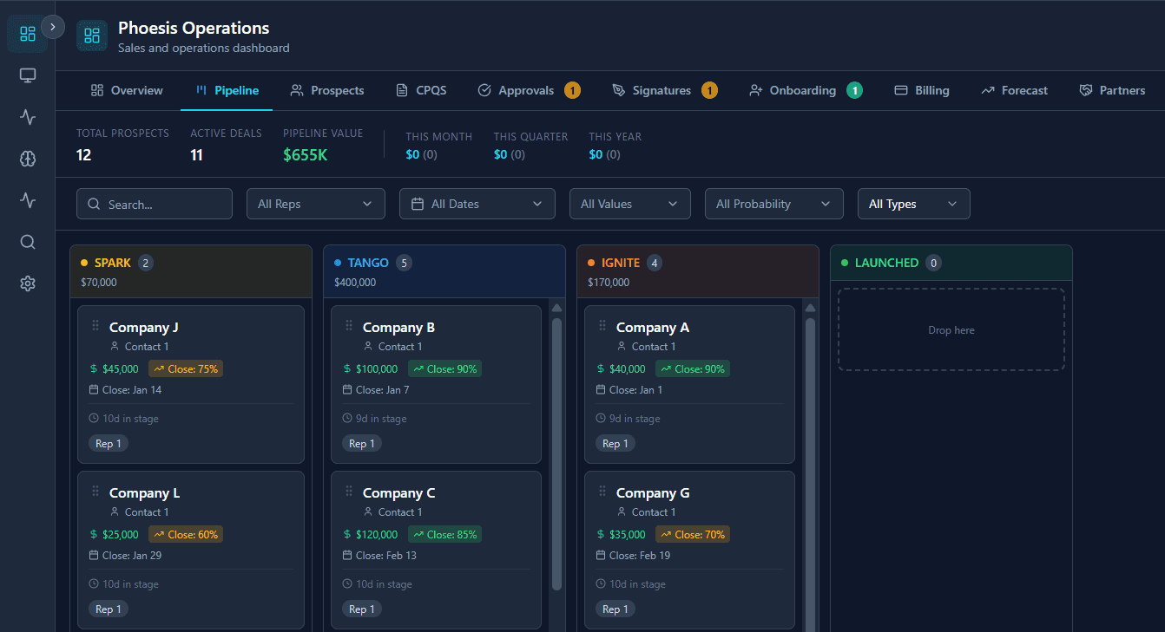Open the Company L deal card title
This screenshot has height=632, width=1165.
145,492
